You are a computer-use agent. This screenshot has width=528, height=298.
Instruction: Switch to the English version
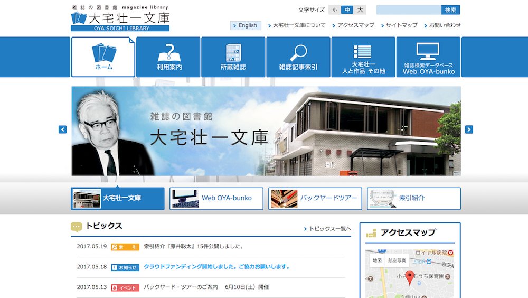246,25
